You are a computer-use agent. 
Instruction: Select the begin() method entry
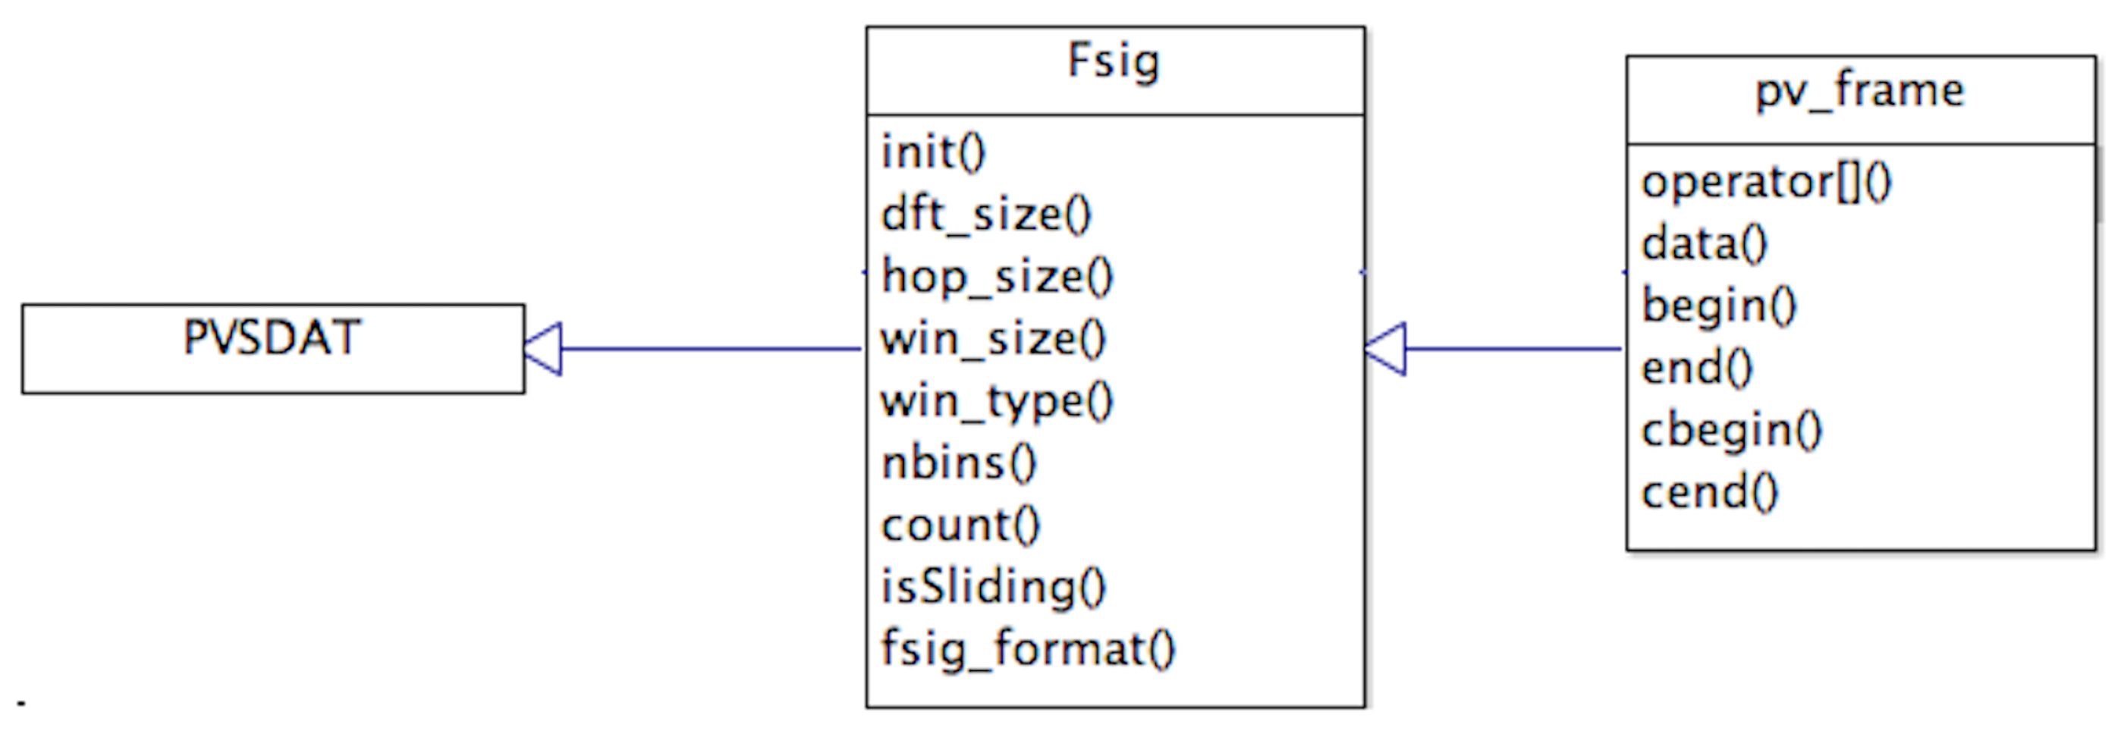click(1719, 306)
